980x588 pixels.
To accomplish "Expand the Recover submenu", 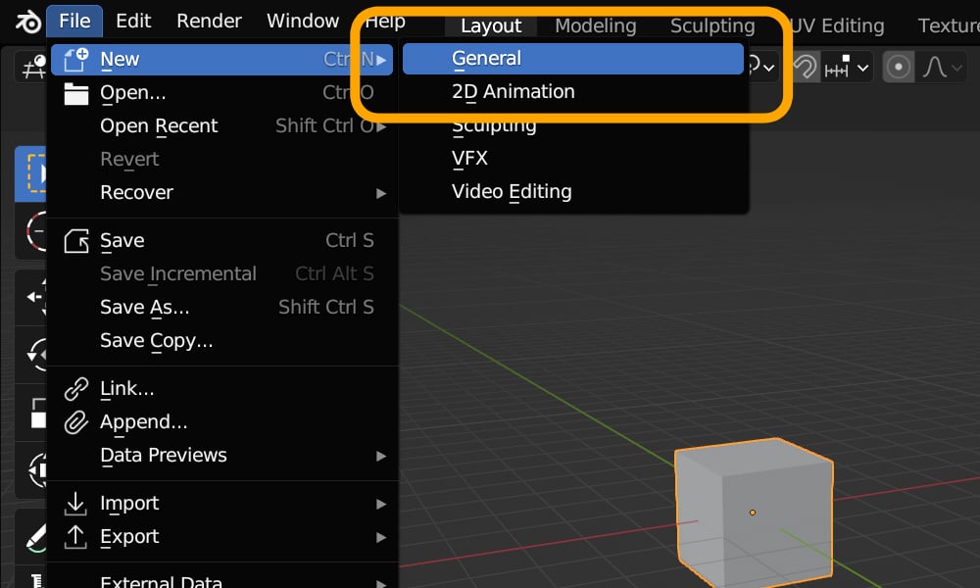I will [221, 192].
